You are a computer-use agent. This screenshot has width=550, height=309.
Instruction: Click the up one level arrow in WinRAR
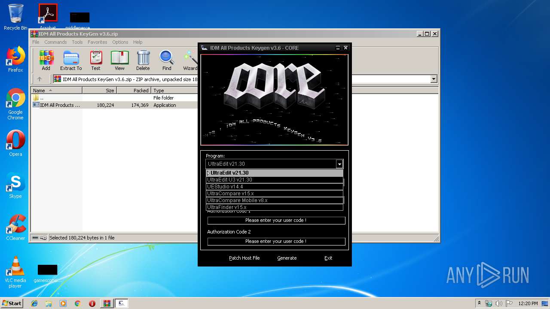[40, 79]
